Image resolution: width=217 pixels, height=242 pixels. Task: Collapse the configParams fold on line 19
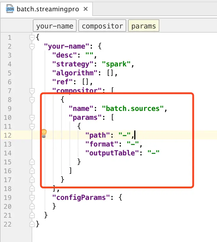32,198
